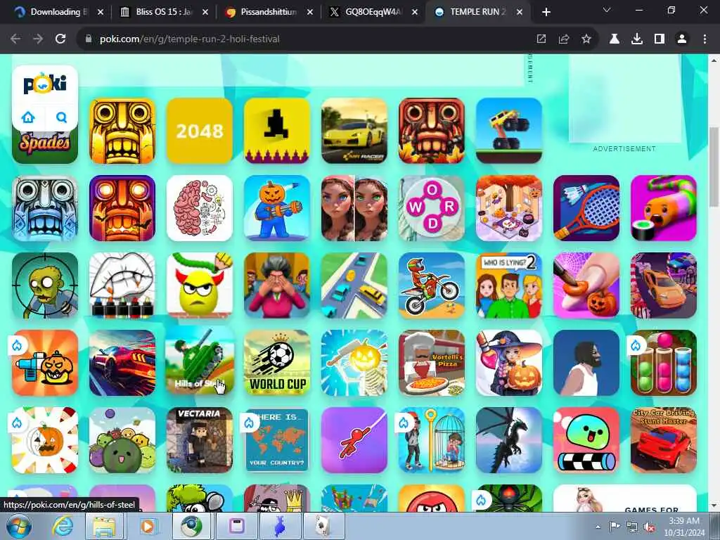Toggle the side panel icon
The image size is (720, 540).
pos(660,39)
